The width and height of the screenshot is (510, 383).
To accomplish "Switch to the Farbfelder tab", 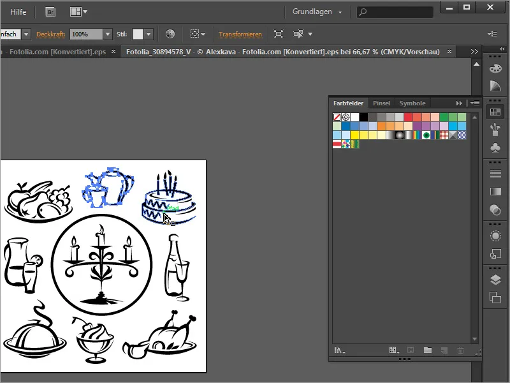I will click(x=348, y=103).
